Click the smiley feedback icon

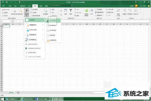pos(149,6)
